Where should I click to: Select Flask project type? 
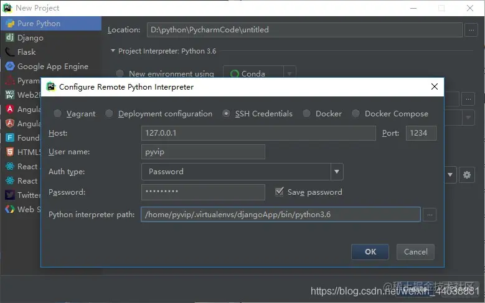pyautogui.click(x=50, y=52)
